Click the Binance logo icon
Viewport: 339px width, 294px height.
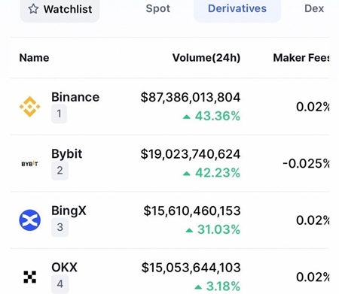(x=30, y=107)
